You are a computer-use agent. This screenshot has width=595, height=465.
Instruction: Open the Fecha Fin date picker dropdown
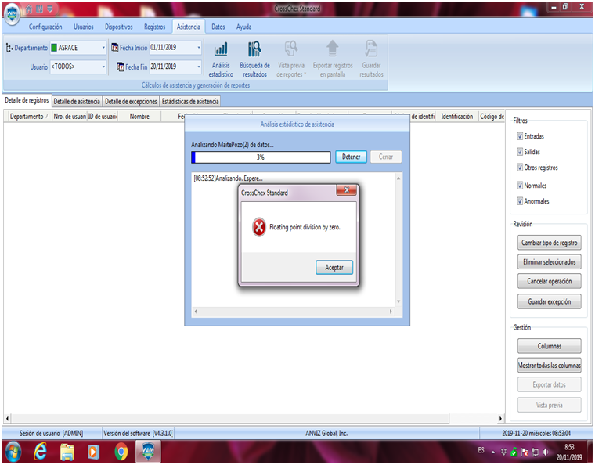coord(199,67)
